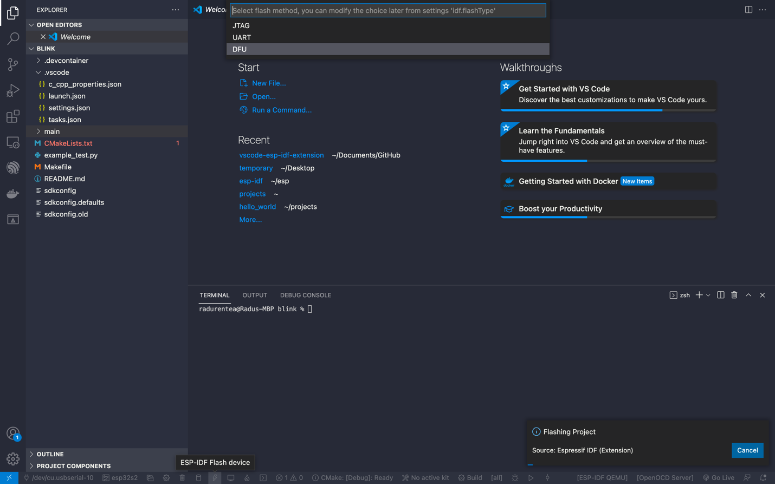Kill the terminal with trash icon
The height and width of the screenshot is (486, 775).
click(734, 295)
